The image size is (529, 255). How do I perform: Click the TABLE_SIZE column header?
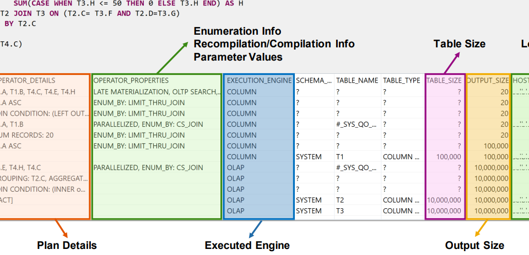coord(444,80)
